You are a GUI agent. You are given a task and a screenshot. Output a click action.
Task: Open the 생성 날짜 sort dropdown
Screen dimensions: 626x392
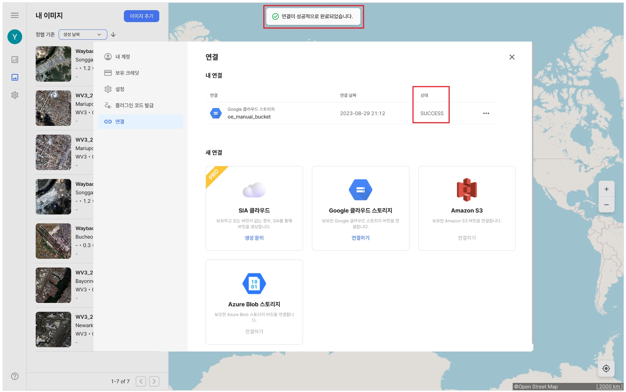click(x=83, y=34)
